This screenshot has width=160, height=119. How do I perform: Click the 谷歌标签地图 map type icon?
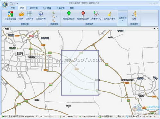click(10, 14)
